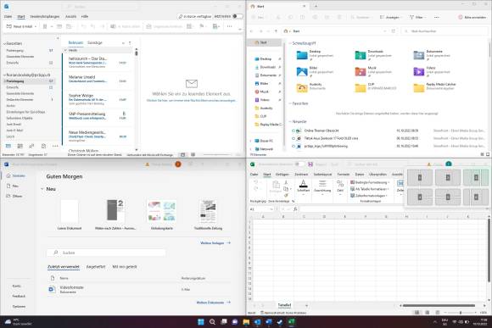Click the fx insert function icon in Excel
The width and height of the screenshot is (492, 328).
click(x=295, y=208)
